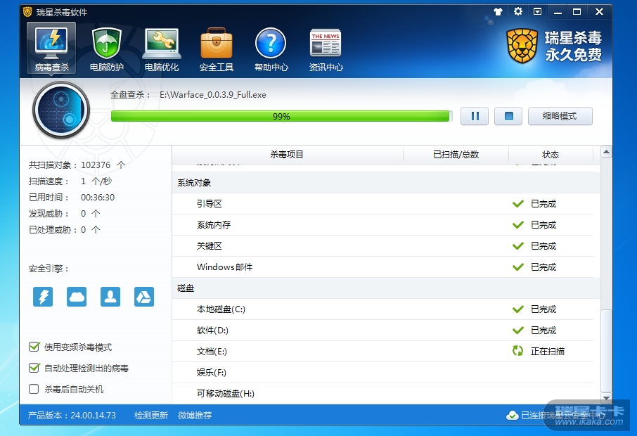The height and width of the screenshot is (436, 637).
Task: Click the 已完成 status for 软件(D:)
Action: point(543,331)
